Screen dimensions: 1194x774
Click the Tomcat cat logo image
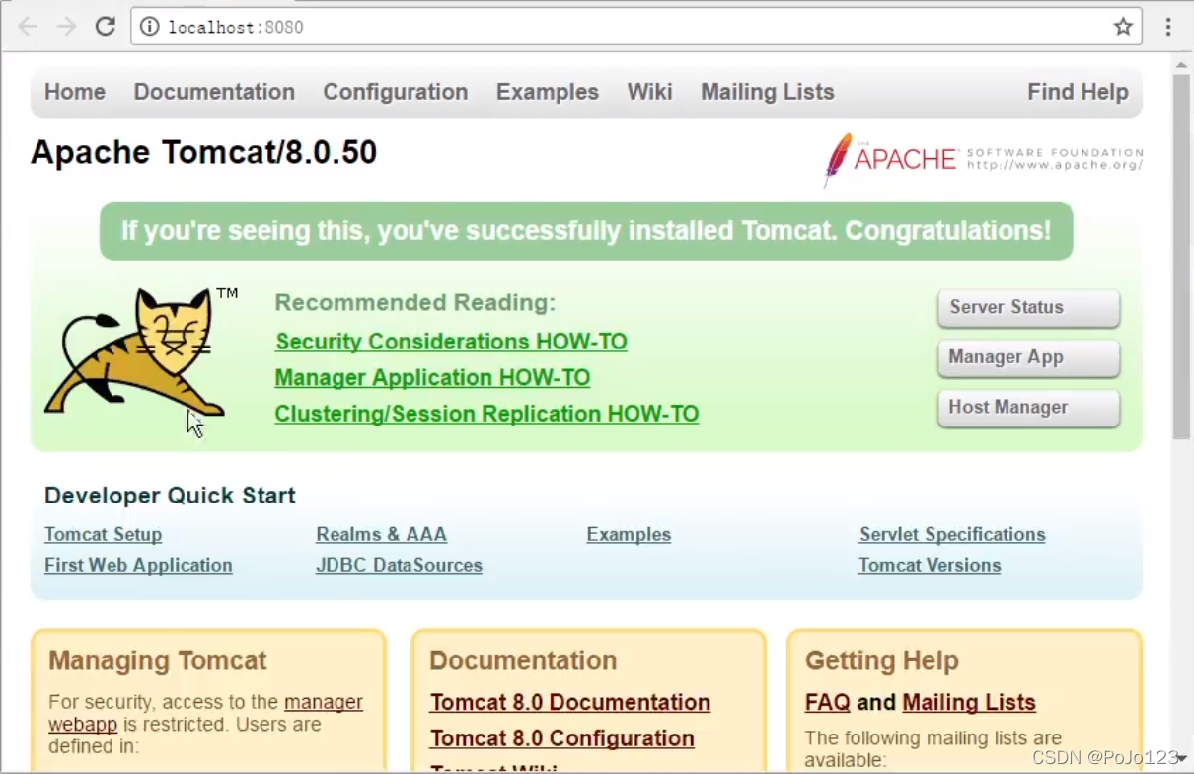[x=140, y=351]
